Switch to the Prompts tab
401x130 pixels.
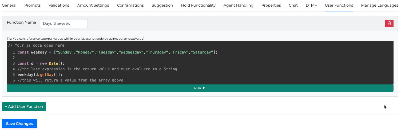pyautogui.click(x=32, y=5)
